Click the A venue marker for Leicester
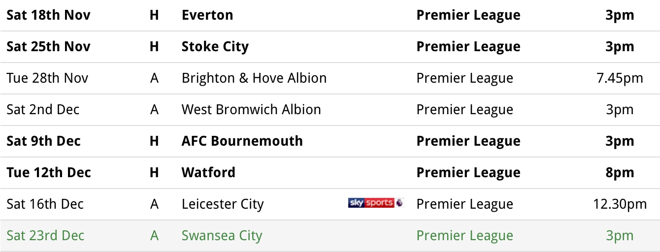Image resolution: width=660 pixels, height=252 pixels. pos(154,204)
